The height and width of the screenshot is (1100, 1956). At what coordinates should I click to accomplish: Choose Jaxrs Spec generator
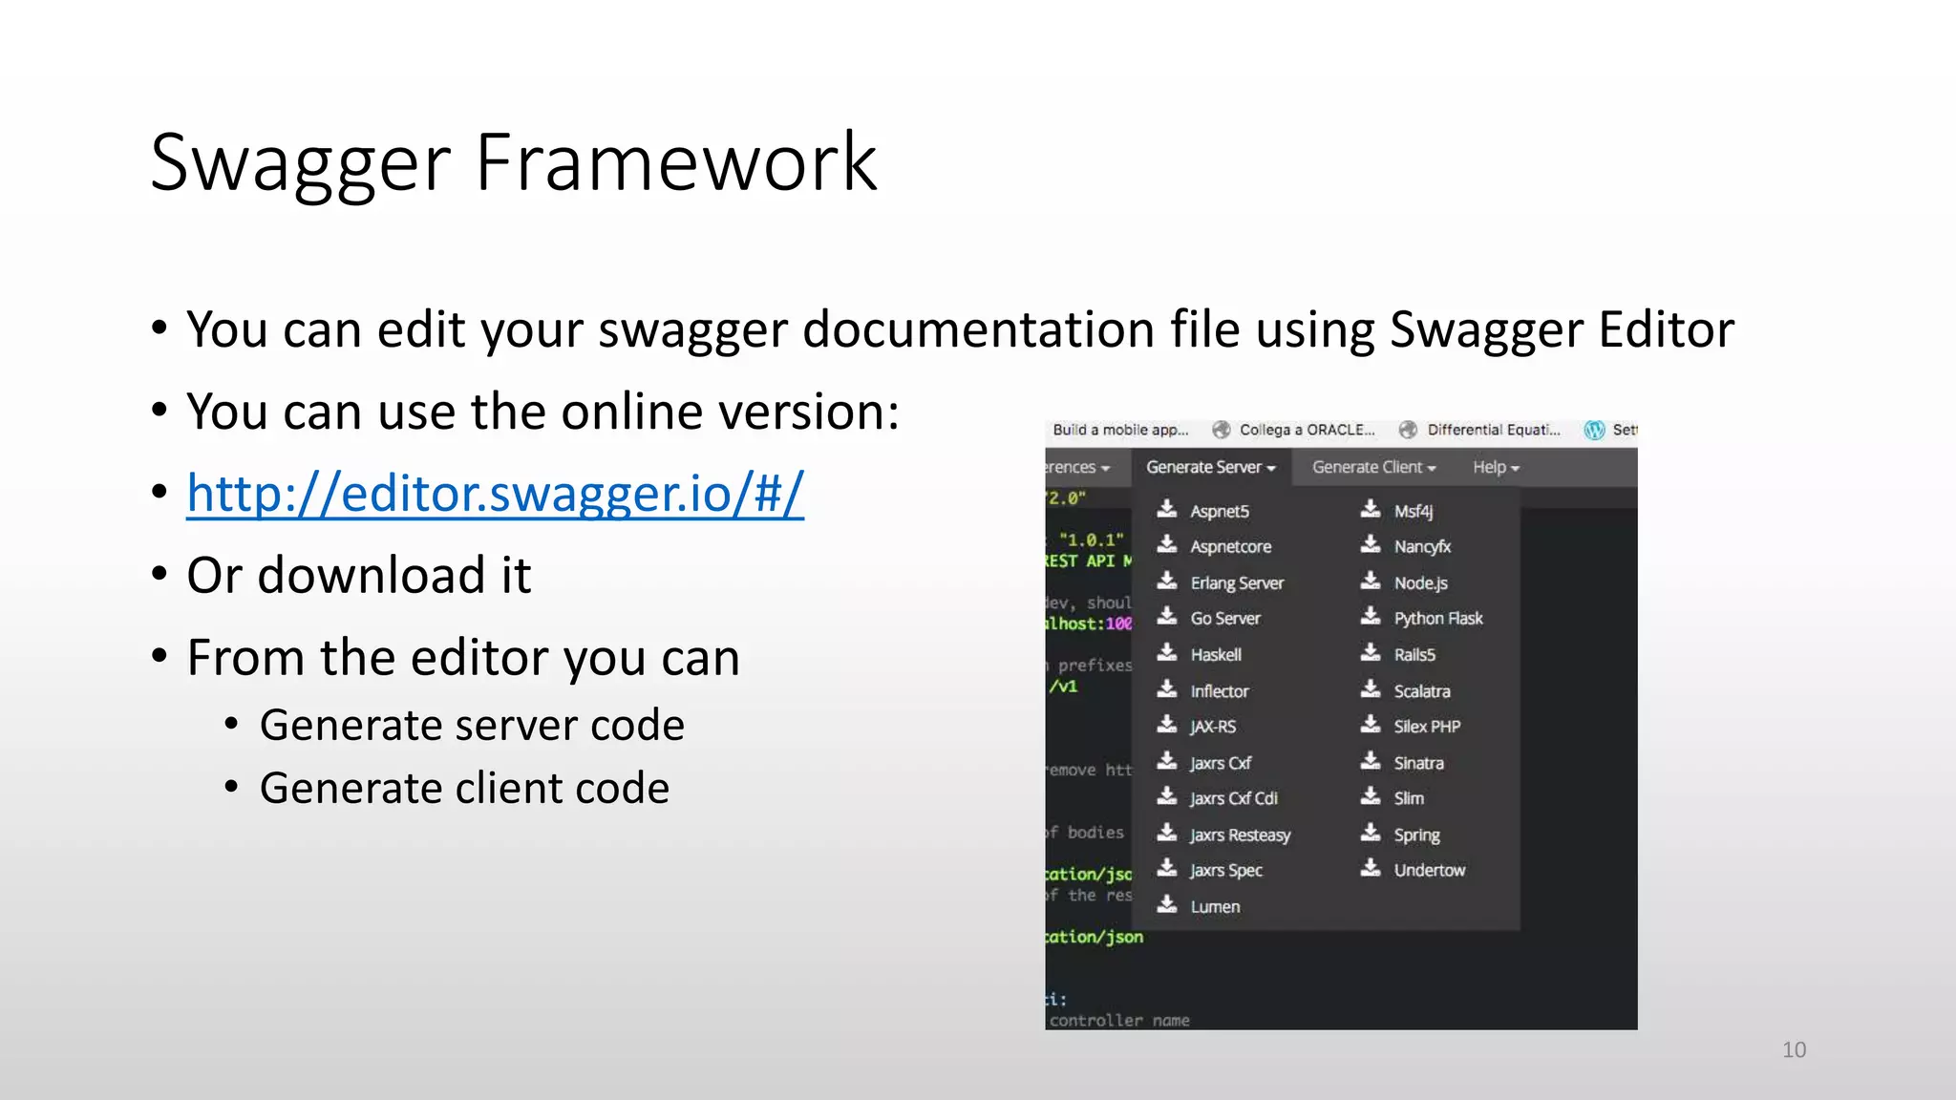(1226, 871)
